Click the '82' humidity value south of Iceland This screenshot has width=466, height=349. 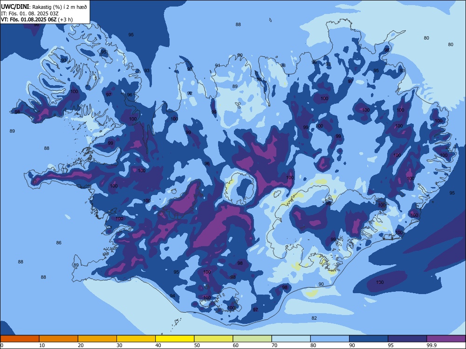314,318
